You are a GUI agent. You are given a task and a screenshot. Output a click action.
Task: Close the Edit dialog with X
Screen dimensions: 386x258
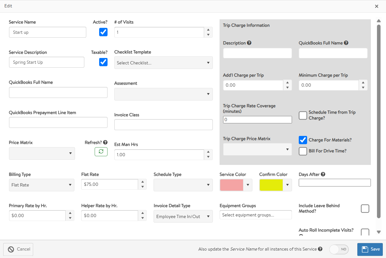click(x=377, y=6)
